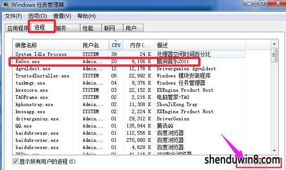The image size is (286, 170).
Task: Open the 文件(F) menu
Action: 13,16
